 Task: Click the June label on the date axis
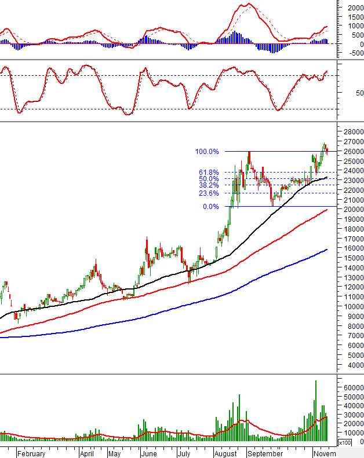149,454
